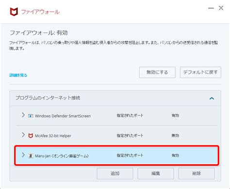Select the Maru-Jan (オンライン麻雀ゲーム) entry
Viewport: 230px width, 189px height.
tap(116, 156)
